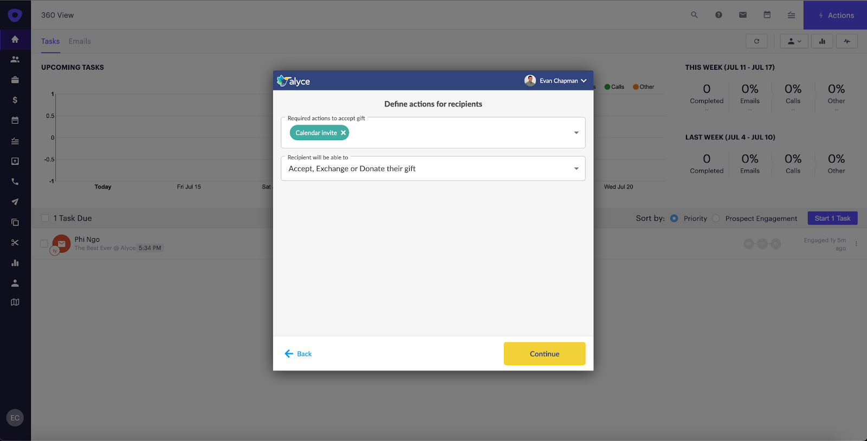This screenshot has height=441, width=867.
Task: Open the inbox download icon in sidebar
Action: pyautogui.click(x=15, y=161)
